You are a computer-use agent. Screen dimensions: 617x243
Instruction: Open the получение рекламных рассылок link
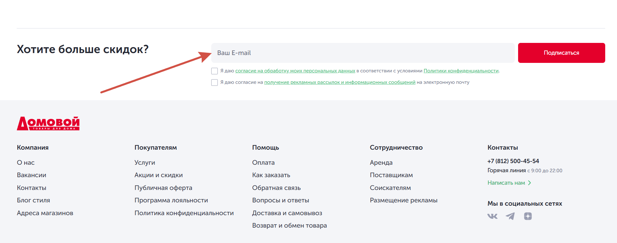click(x=340, y=82)
